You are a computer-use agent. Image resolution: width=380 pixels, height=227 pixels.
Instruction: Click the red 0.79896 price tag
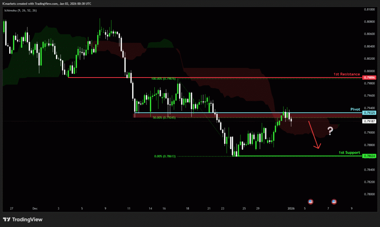(x=370, y=78)
